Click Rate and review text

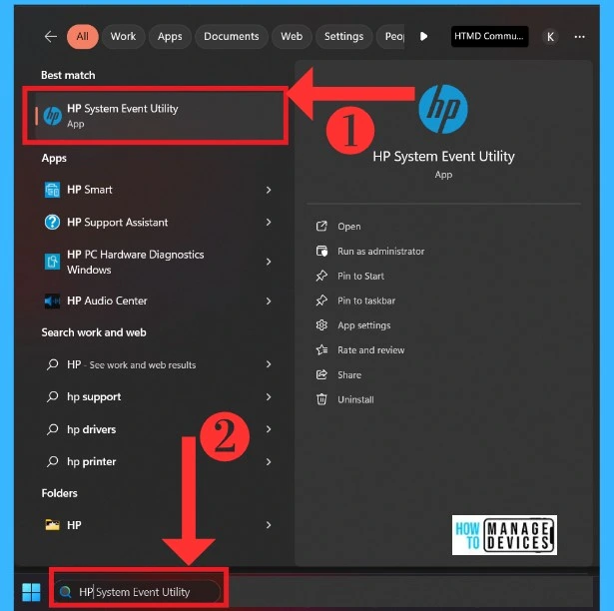coord(370,349)
